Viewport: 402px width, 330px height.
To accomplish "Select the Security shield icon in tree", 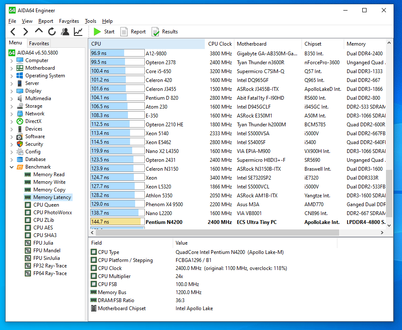I will [x=20, y=144].
